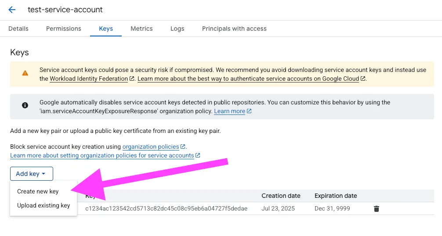Click the orange warning triangle icon
The width and height of the screenshot is (442, 236).
tap(25, 73)
